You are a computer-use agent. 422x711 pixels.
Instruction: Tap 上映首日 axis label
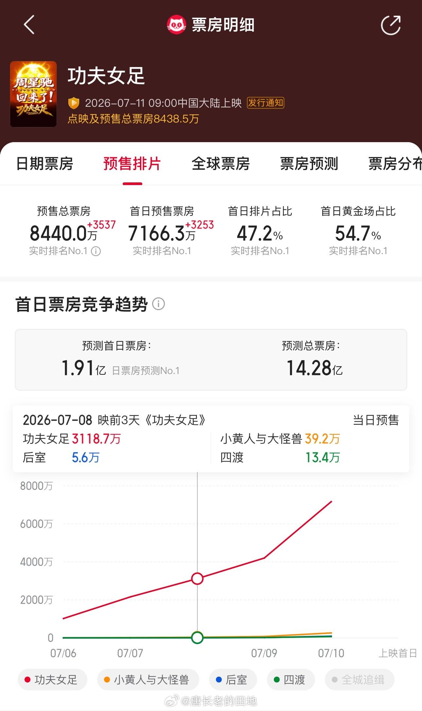point(398,653)
